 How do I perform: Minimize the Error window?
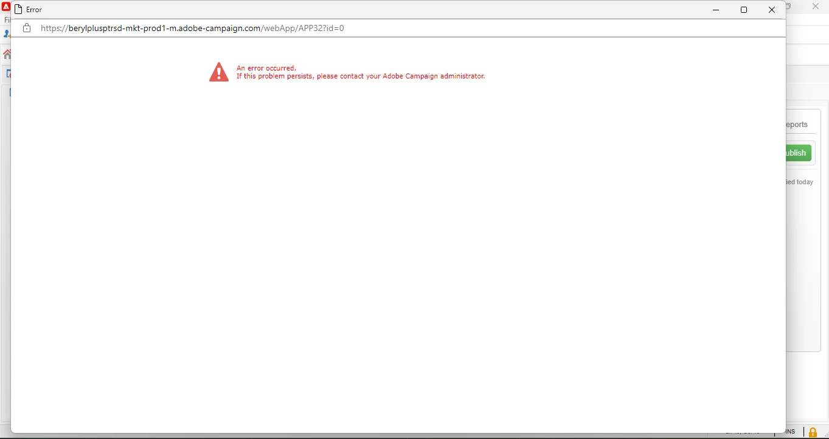(716, 10)
